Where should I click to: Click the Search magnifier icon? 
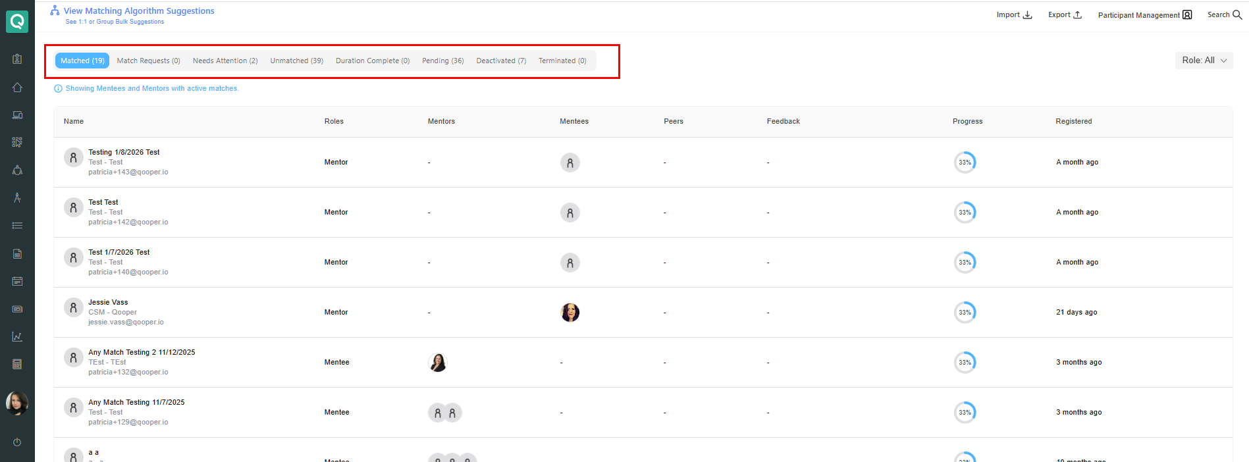(x=1237, y=14)
